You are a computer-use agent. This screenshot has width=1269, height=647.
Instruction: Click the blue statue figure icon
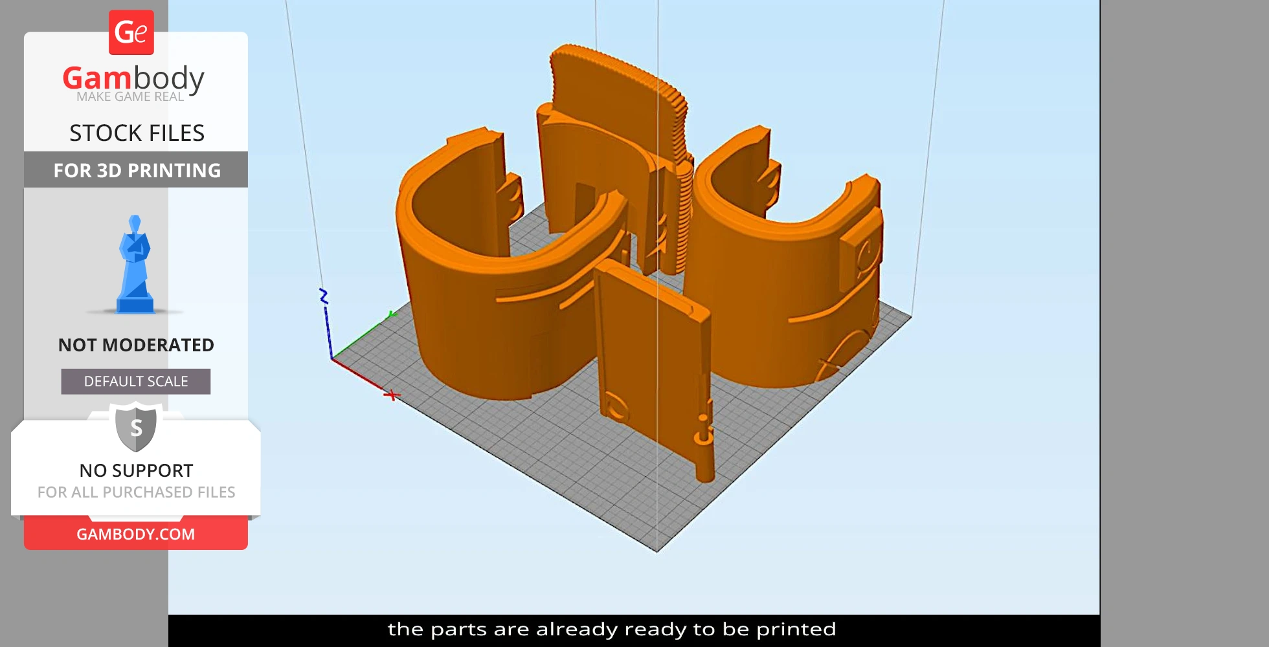[135, 265]
